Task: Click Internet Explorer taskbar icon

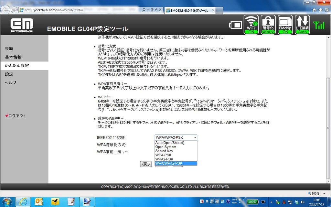Action: (23, 202)
